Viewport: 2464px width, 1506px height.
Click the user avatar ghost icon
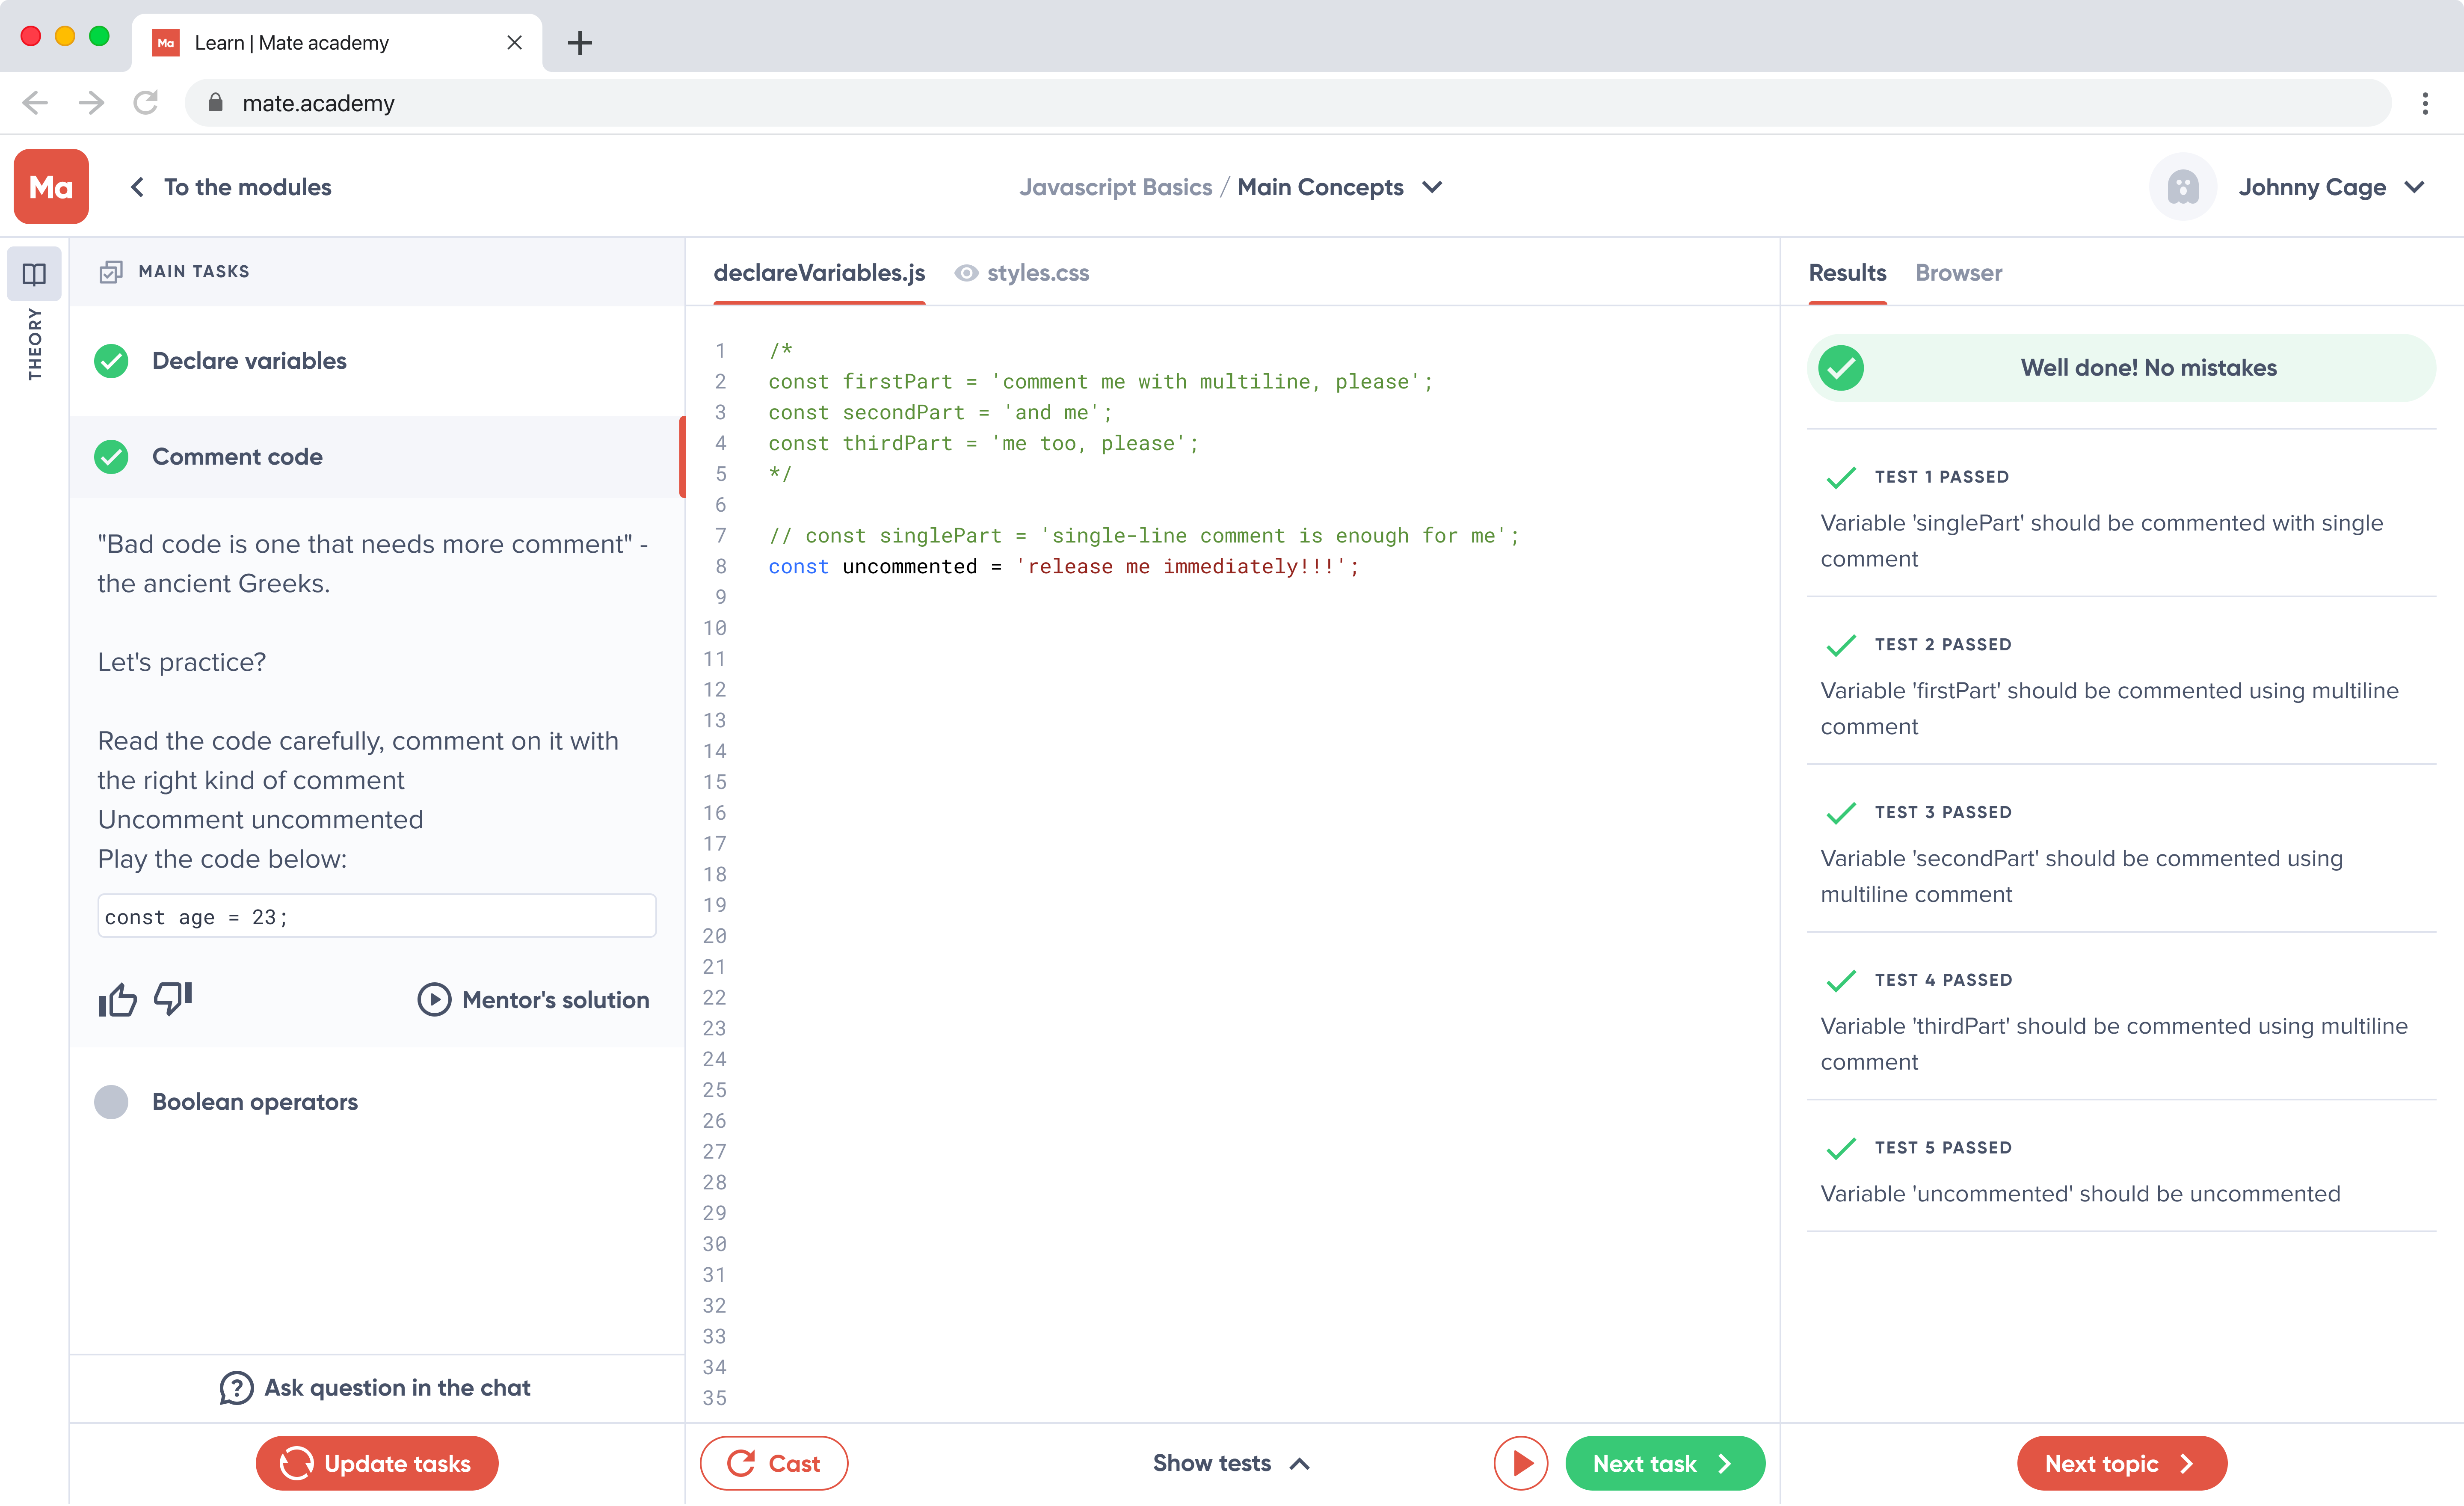(2182, 187)
